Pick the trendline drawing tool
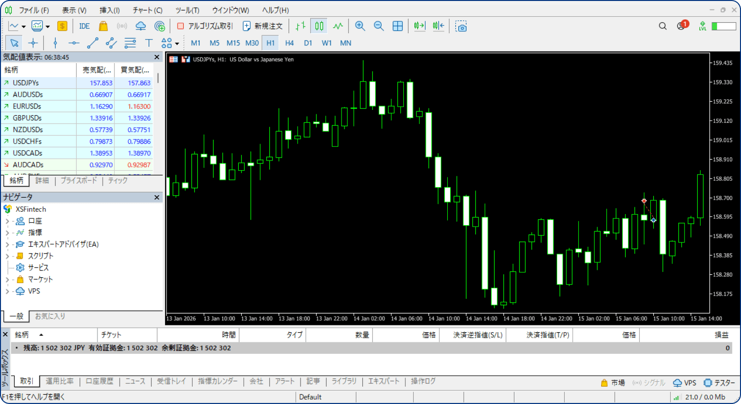741x404 pixels. click(x=92, y=43)
